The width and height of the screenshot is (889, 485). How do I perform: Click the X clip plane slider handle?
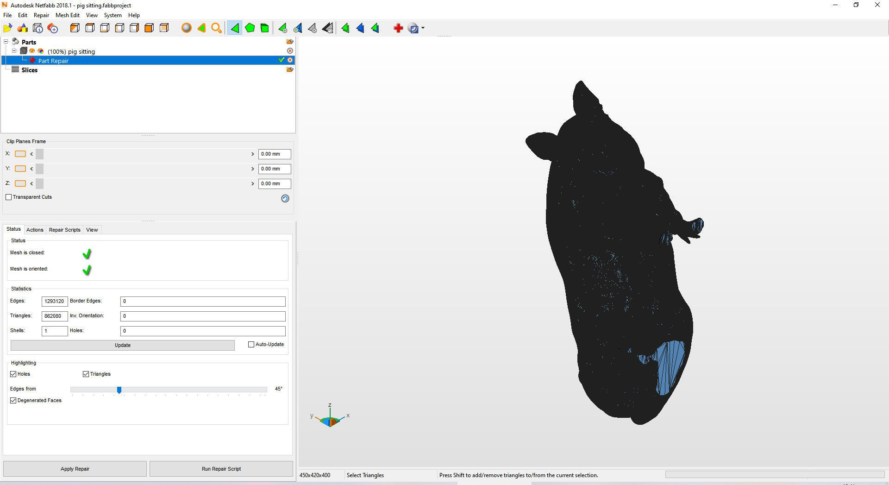(39, 154)
